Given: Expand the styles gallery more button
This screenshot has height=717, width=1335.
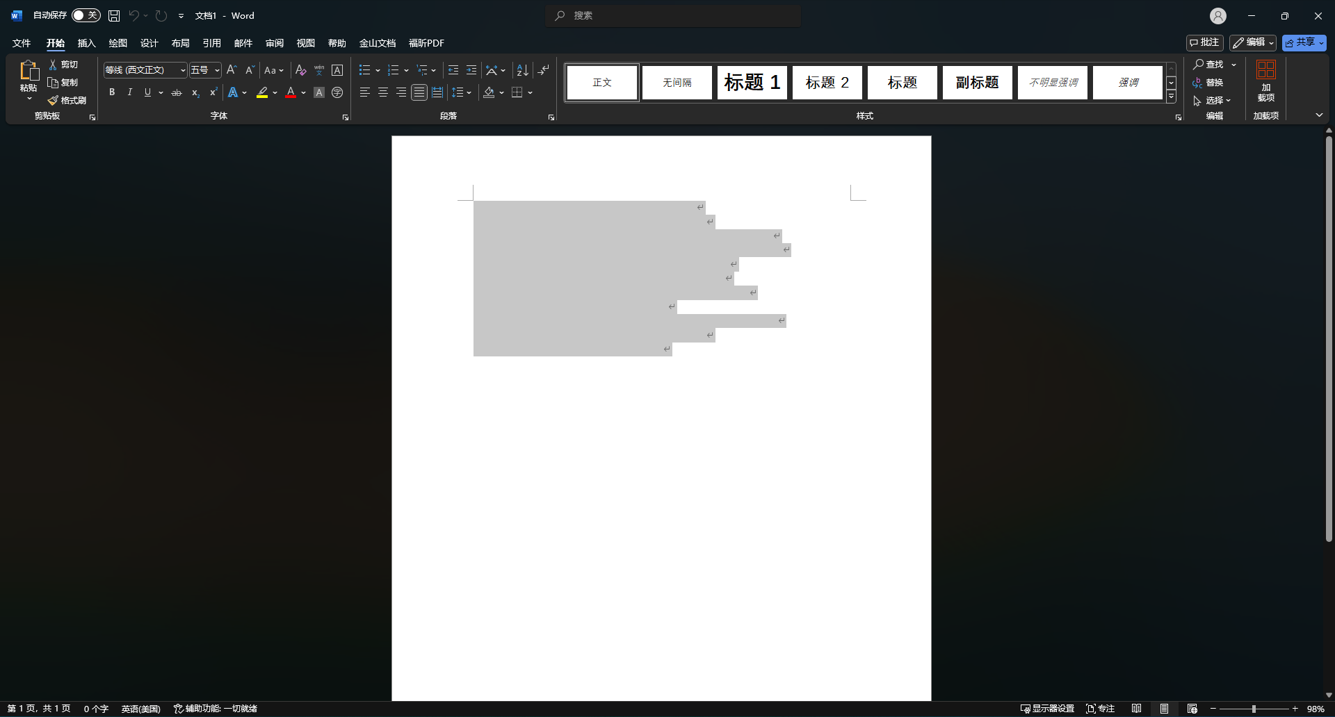Looking at the screenshot, I should 1171,97.
